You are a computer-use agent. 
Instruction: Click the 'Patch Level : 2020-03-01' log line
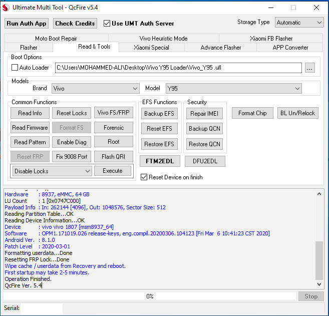pos(38,246)
